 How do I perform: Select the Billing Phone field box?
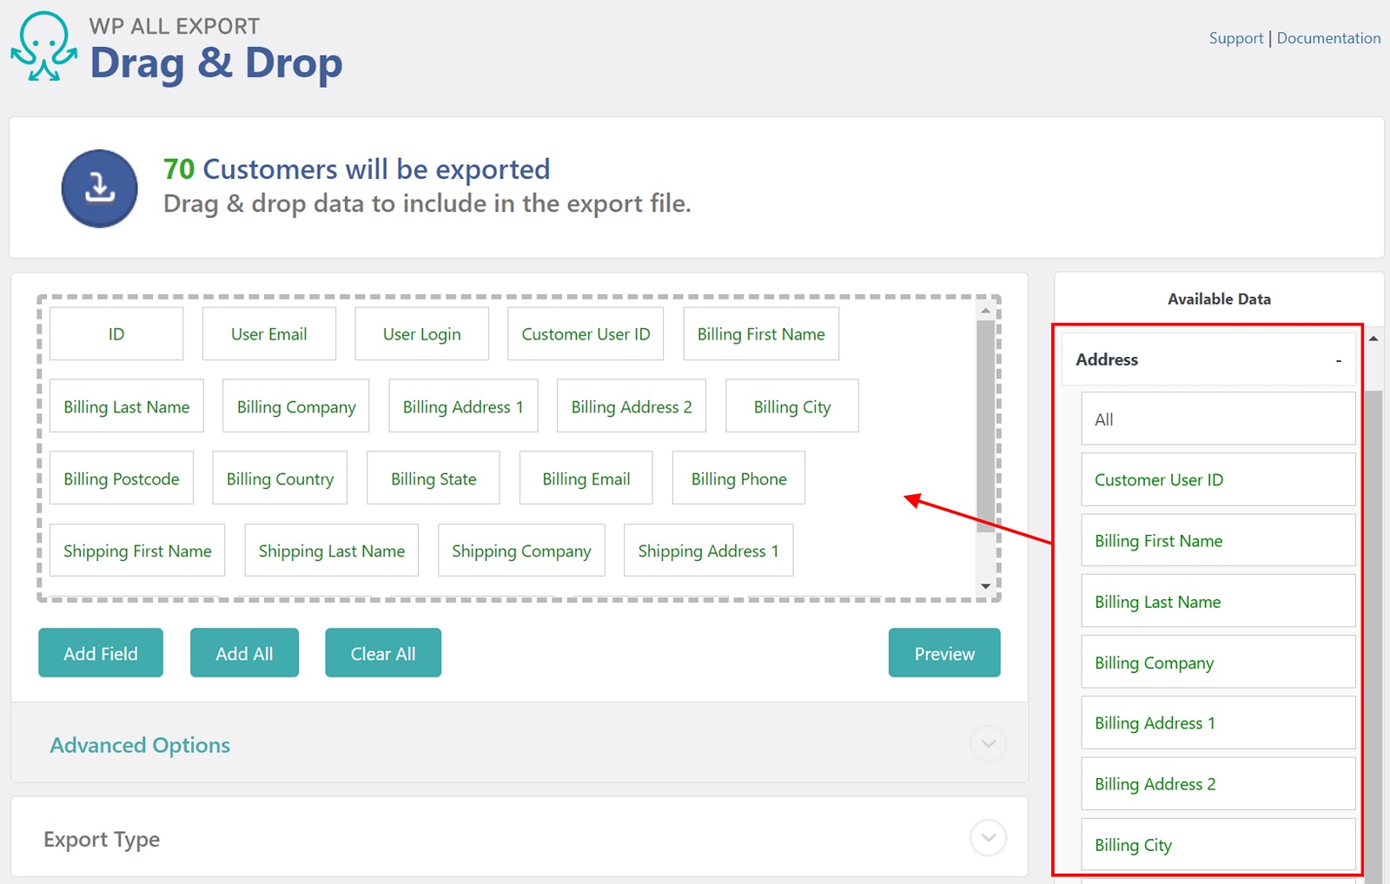pos(738,479)
